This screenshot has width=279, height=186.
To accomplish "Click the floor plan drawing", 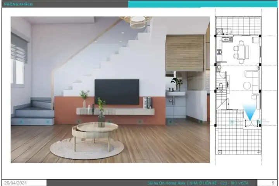I will [x=238, y=86].
